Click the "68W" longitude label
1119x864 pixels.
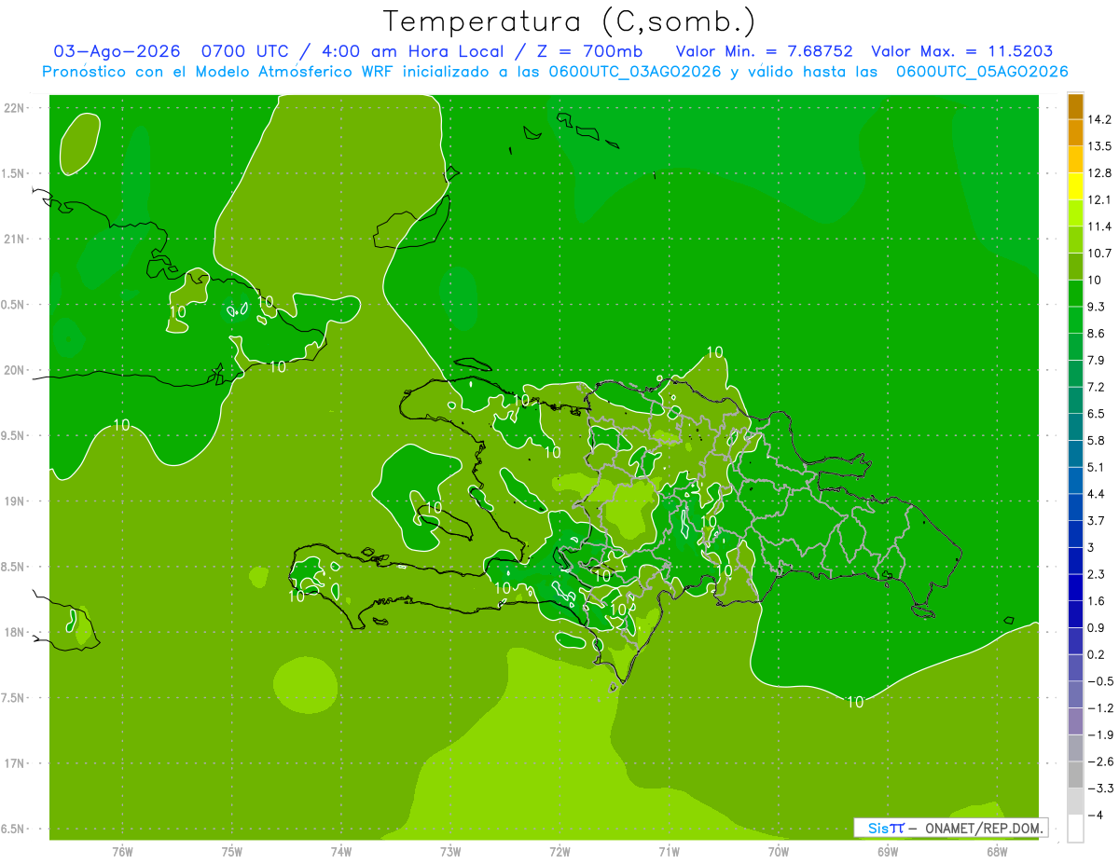click(997, 851)
